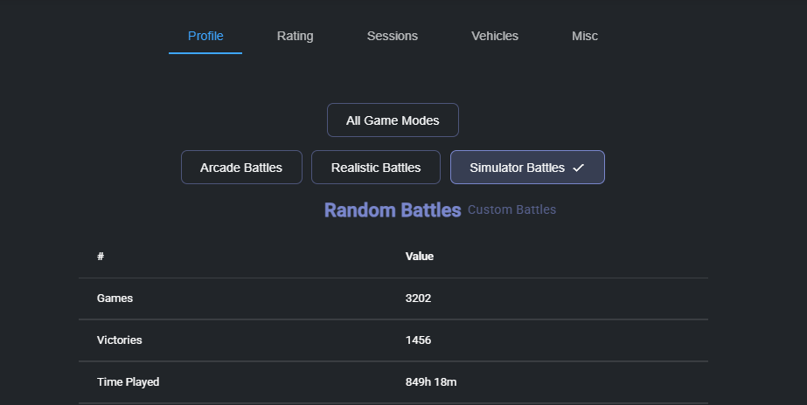The height and width of the screenshot is (405, 807).
Task: Select the Vehicles tab
Action: [494, 36]
